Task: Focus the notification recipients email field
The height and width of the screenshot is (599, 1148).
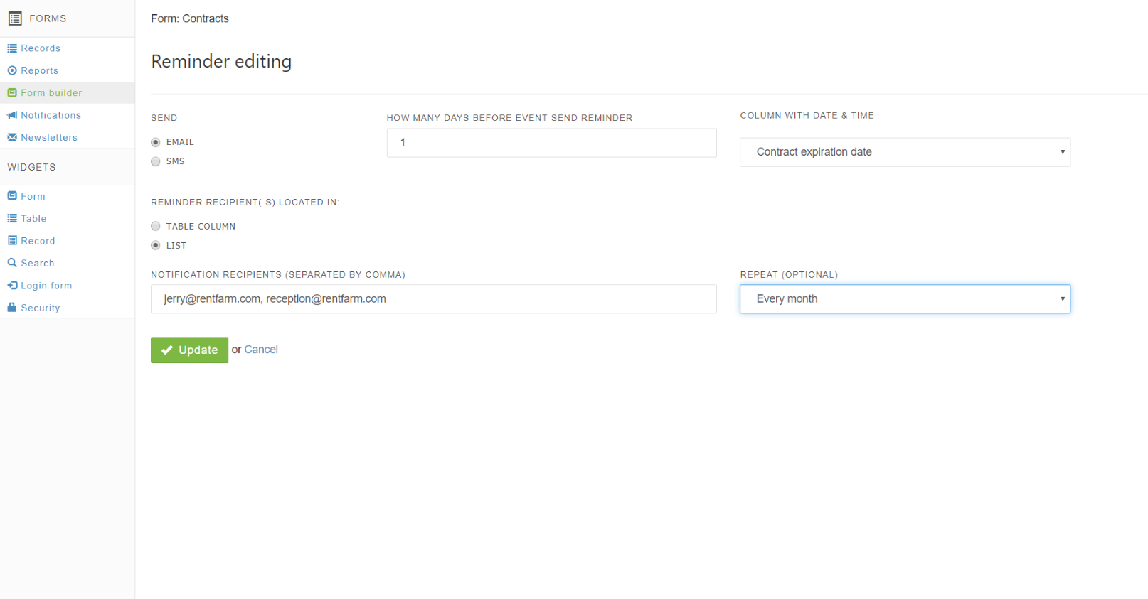Action: click(x=434, y=299)
